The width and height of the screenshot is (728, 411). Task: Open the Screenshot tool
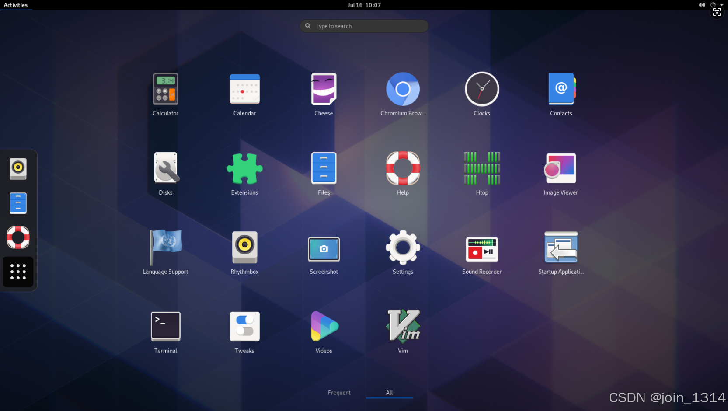point(324,249)
